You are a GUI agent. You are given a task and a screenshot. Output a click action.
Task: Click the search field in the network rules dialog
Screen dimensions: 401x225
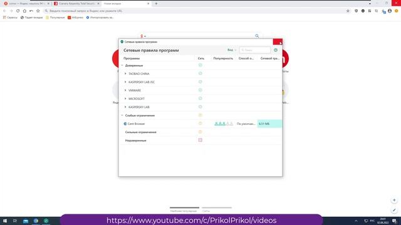pyautogui.click(x=255, y=50)
